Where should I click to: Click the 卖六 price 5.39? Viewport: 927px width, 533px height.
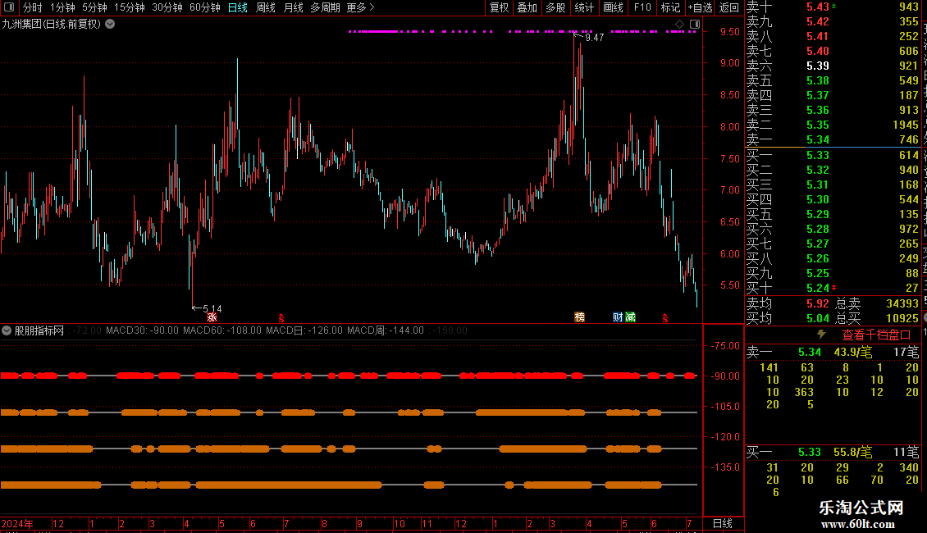point(818,66)
